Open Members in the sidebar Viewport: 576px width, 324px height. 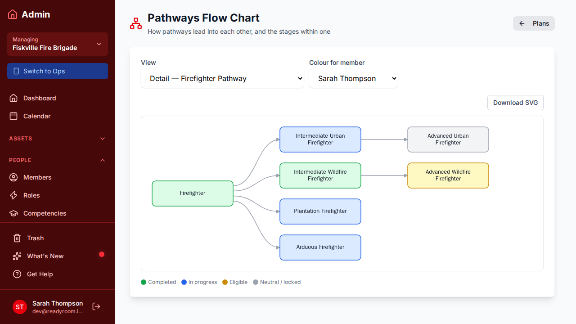point(58,177)
